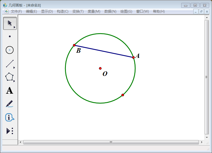Open the 编辑(E) menu
Viewport: 212px width, 153px height.
[x=31, y=11]
